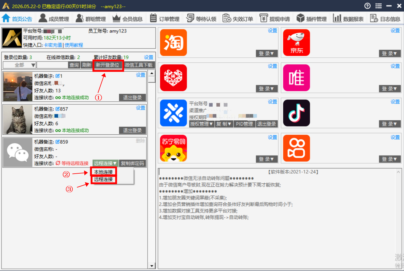Click the Pinduoduo heart logo
The width and height of the screenshot is (404, 271).
tap(173, 78)
